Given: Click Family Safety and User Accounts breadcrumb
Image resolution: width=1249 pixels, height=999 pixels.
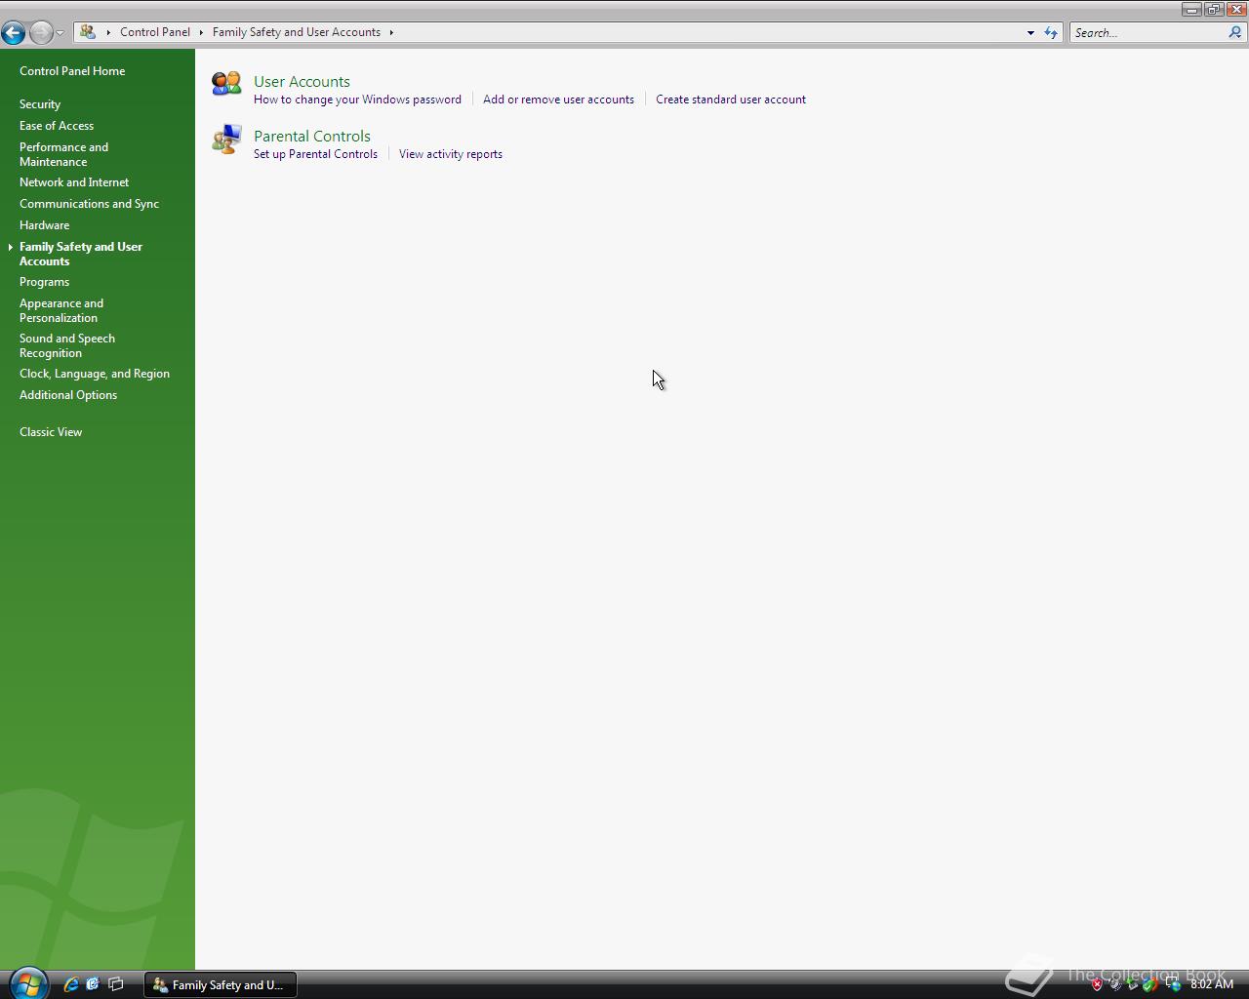Looking at the screenshot, I should (297, 32).
